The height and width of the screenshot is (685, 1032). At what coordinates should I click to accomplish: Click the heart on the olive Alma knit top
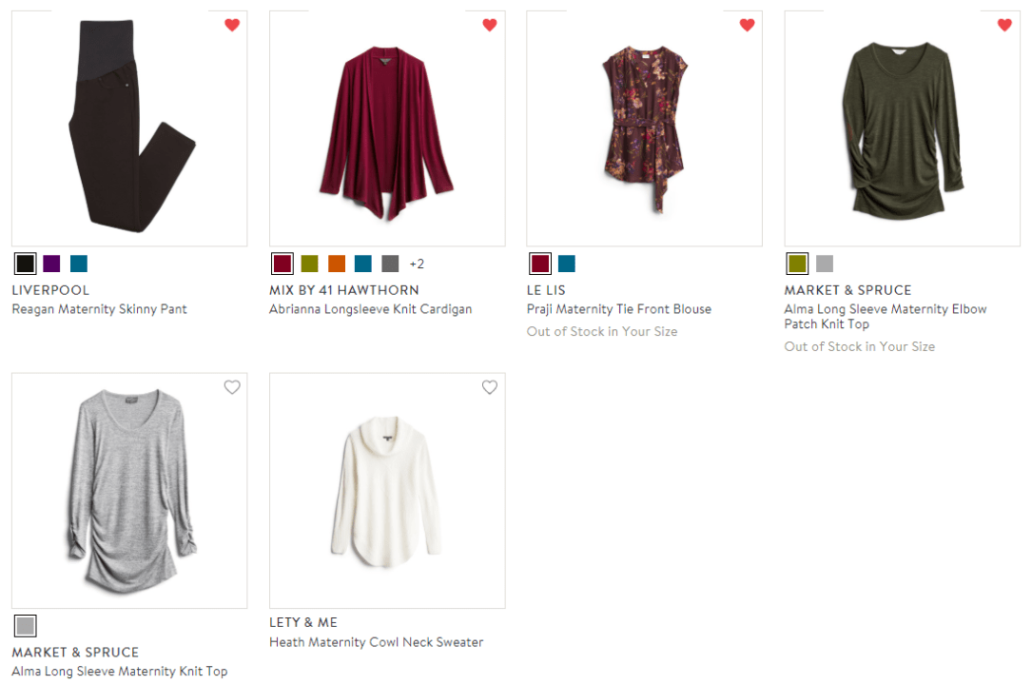(1004, 25)
